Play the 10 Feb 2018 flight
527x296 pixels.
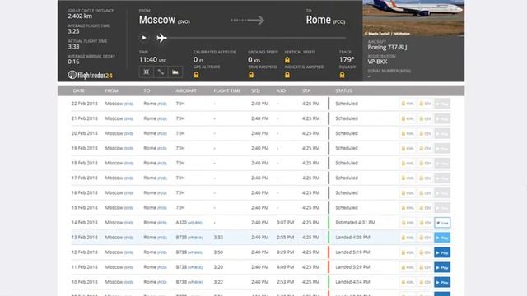(442, 282)
